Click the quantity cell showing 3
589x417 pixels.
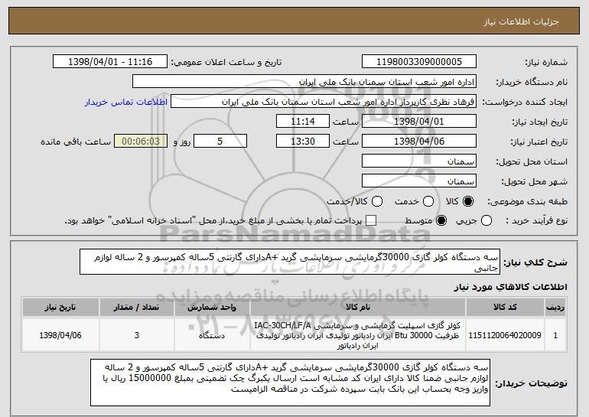click(137, 335)
